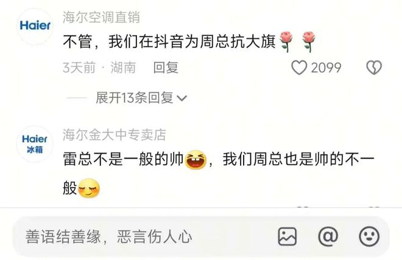
Task: Open the Haier 冰箱 avatar
Action: (35, 144)
